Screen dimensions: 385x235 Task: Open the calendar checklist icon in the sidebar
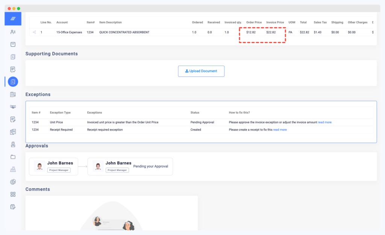[x=13, y=207]
